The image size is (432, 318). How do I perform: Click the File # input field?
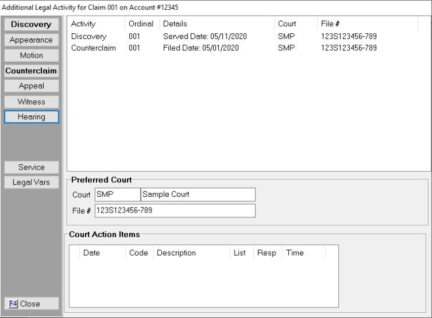(x=175, y=210)
